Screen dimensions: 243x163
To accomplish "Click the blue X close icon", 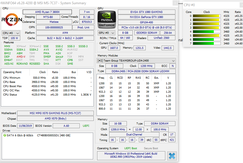I will click(172, 156).
